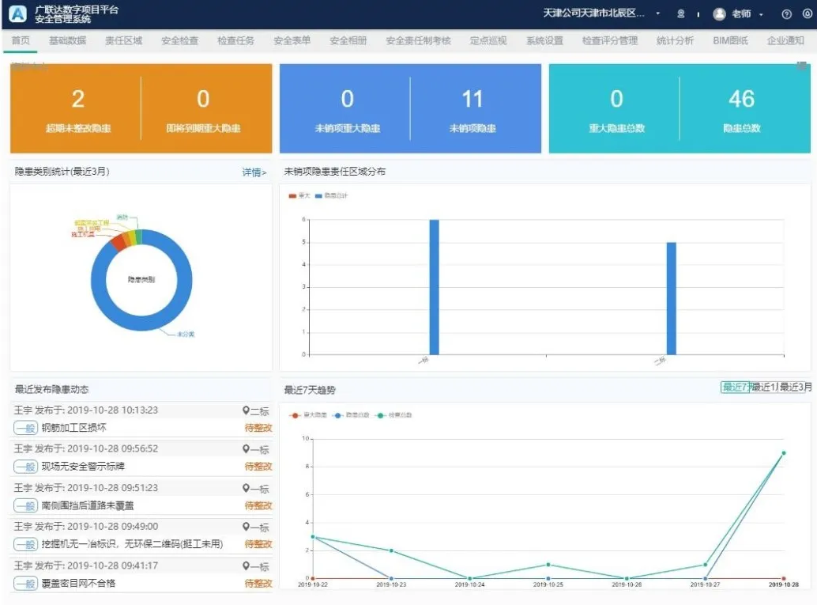Click green 消防 slice of donut chart

pyautogui.click(x=138, y=236)
